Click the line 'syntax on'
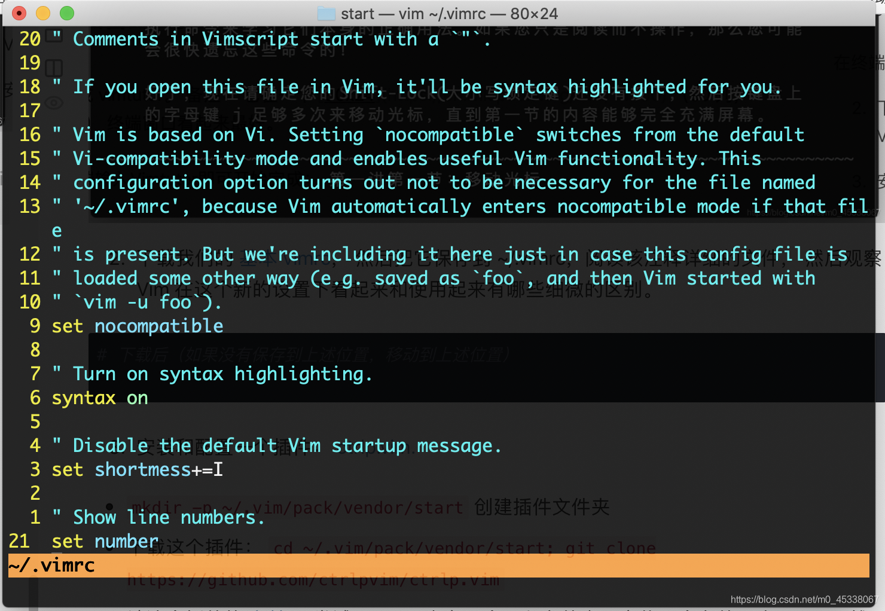This screenshot has width=885, height=611. tap(100, 398)
